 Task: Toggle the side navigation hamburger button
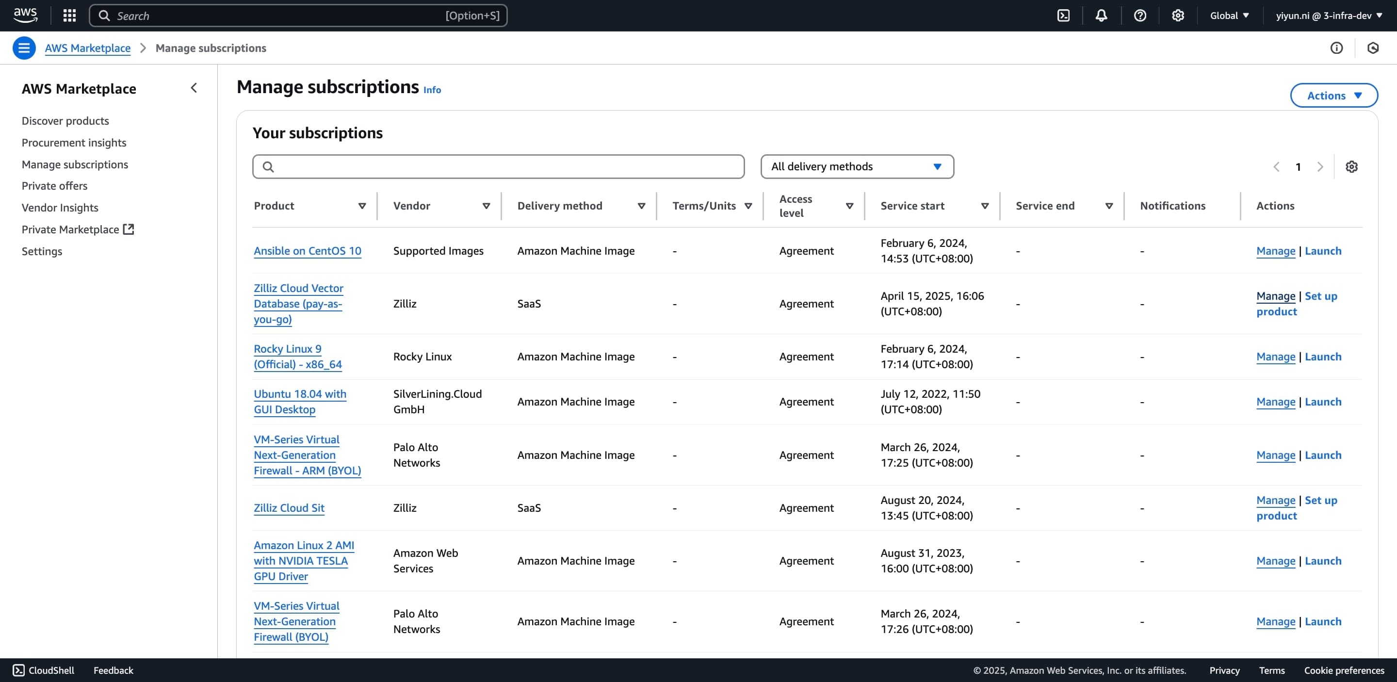[24, 48]
